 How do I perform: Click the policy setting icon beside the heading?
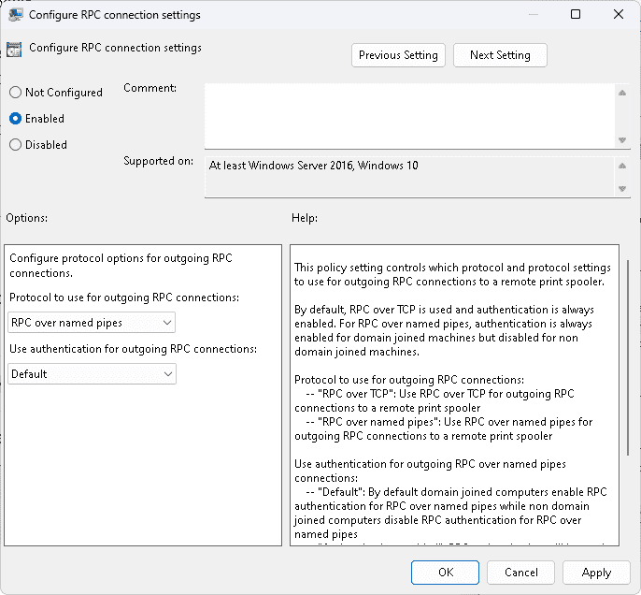[15, 50]
